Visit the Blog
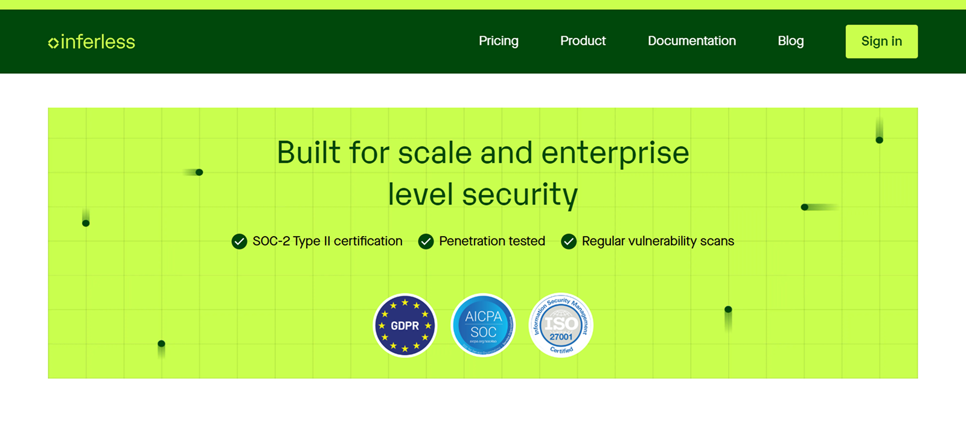 coord(791,41)
